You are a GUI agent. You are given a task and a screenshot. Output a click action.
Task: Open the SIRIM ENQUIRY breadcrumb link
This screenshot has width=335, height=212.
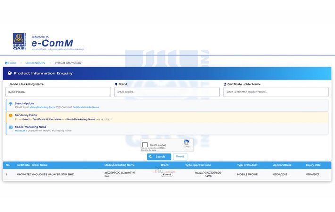[35, 63]
